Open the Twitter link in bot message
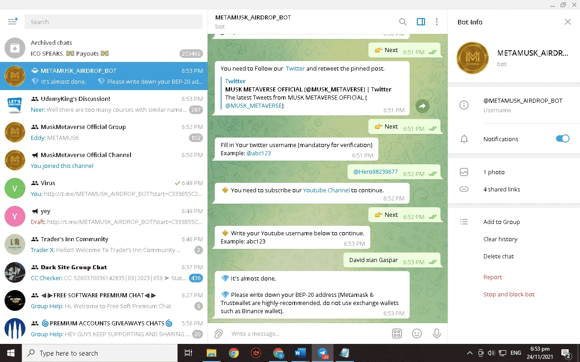The width and height of the screenshot is (580, 362). coord(295,68)
